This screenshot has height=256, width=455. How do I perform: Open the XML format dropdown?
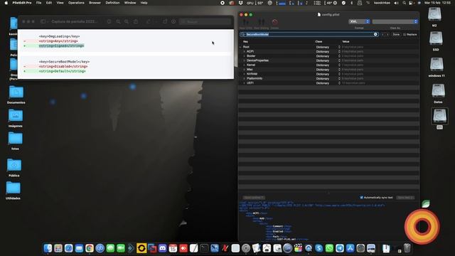(359, 21)
